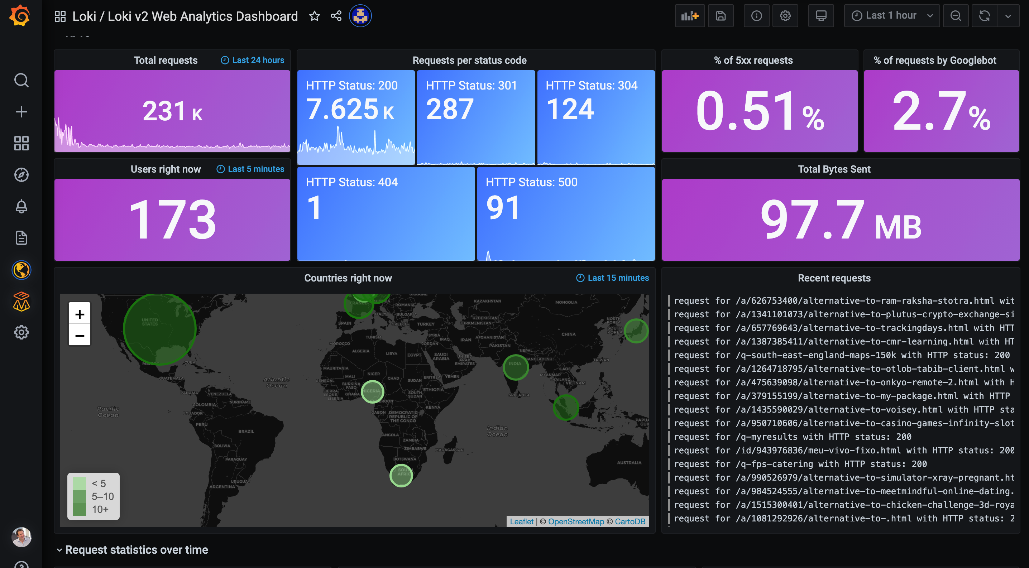
Task: Click the add panel icon in the toolbar
Action: click(690, 15)
